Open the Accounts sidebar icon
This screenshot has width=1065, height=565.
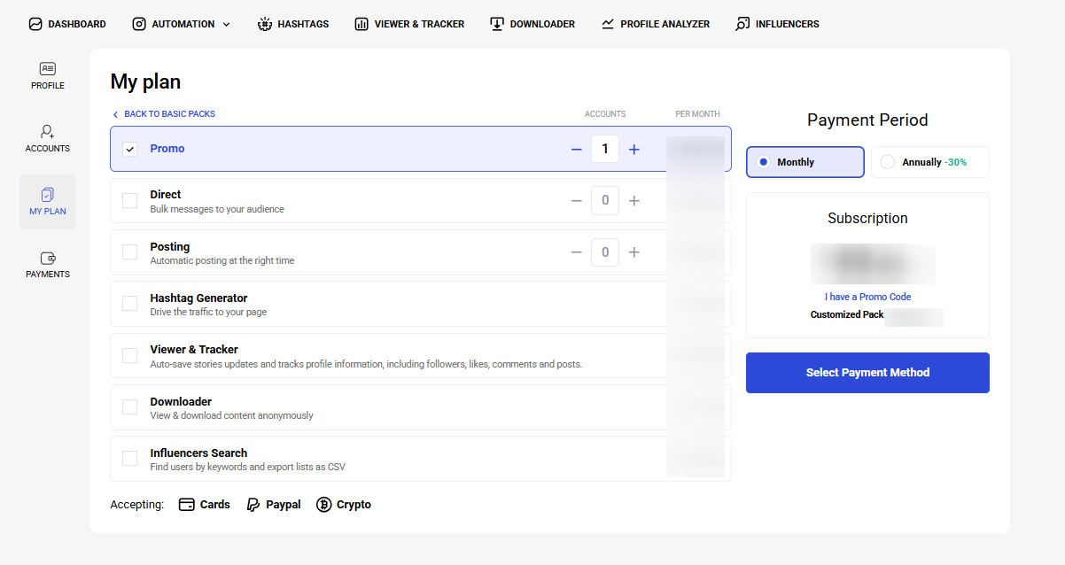(48, 132)
